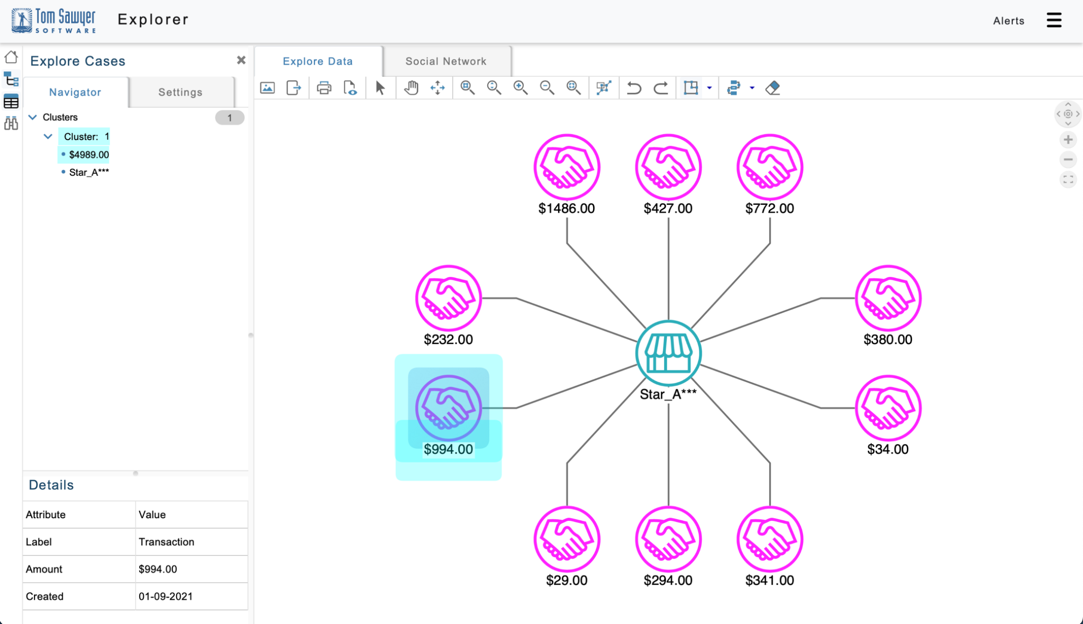The height and width of the screenshot is (624, 1083).
Task: Click the $1486.00 transaction node
Action: [x=567, y=167]
